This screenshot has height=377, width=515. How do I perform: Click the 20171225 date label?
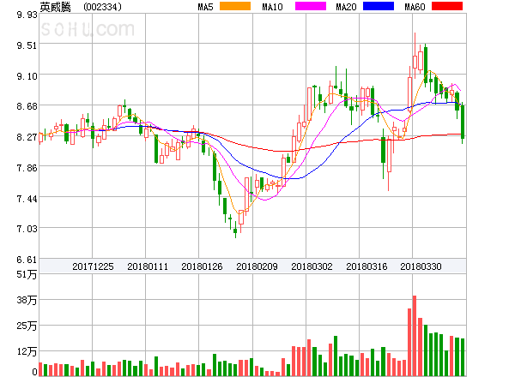(x=93, y=266)
